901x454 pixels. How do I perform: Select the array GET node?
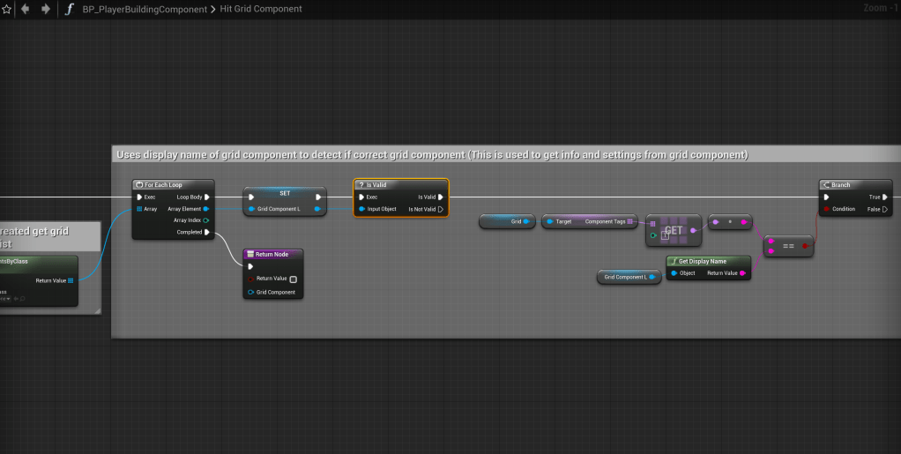674,230
